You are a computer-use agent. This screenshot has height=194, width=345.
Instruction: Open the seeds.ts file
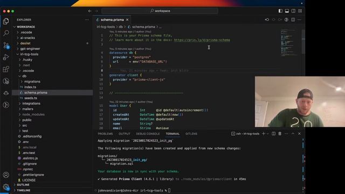31,98
